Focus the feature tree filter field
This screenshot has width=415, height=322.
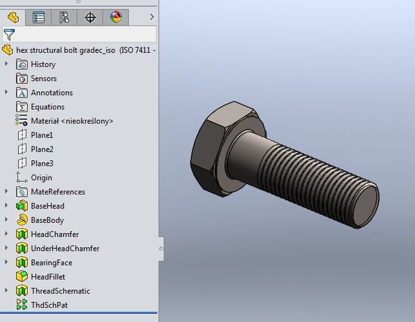point(79,34)
